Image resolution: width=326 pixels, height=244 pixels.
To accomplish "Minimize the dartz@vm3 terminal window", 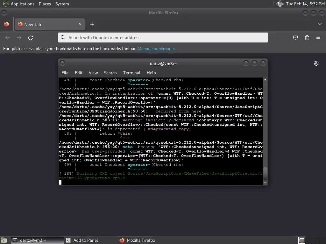I will coord(246,63).
